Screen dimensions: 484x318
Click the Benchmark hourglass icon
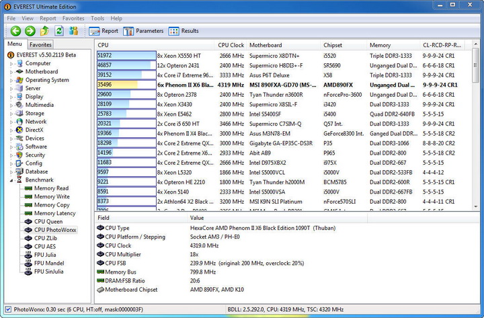(x=19, y=180)
